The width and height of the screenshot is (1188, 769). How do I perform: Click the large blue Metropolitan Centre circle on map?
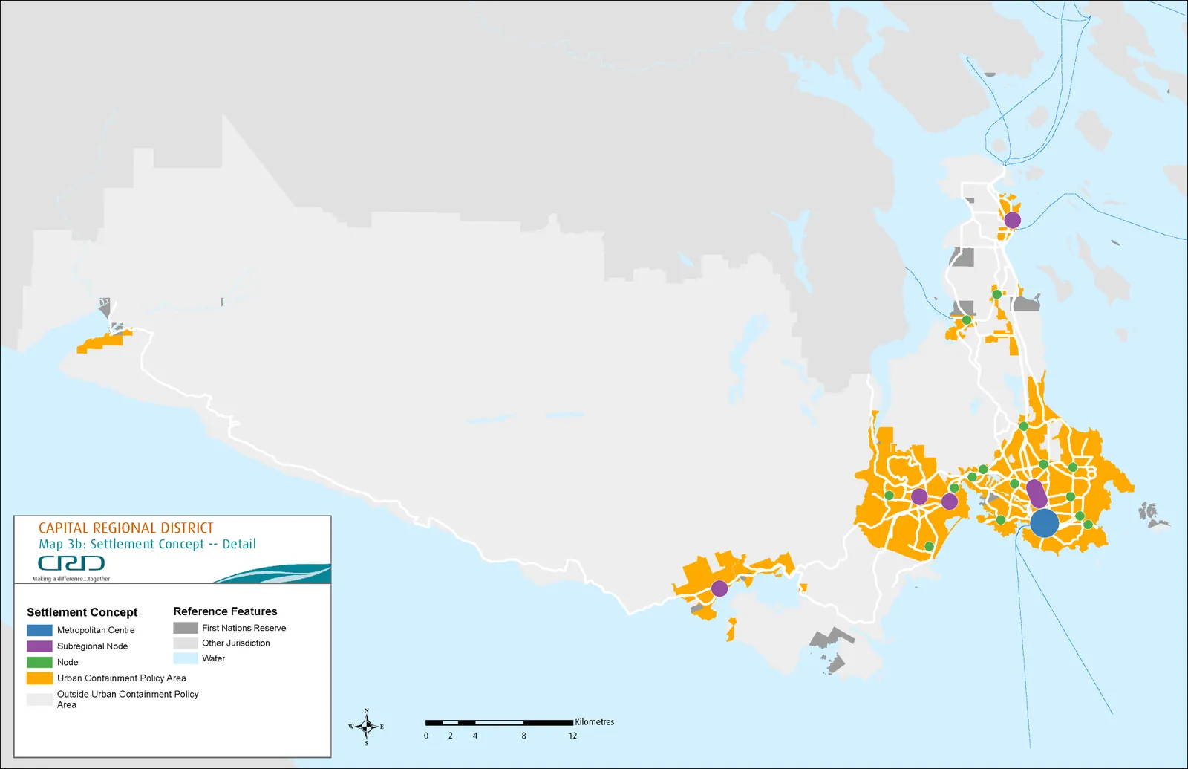pyautogui.click(x=1044, y=523)
